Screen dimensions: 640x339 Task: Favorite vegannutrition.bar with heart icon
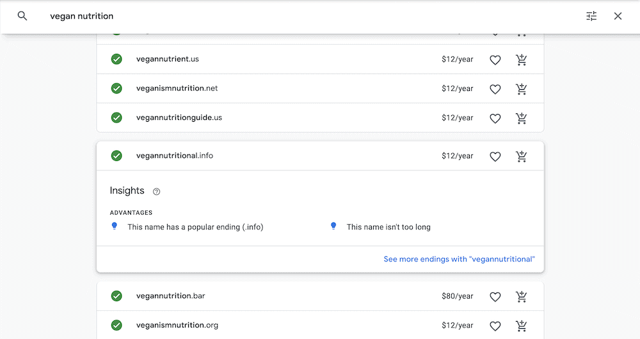coord(495,297)
